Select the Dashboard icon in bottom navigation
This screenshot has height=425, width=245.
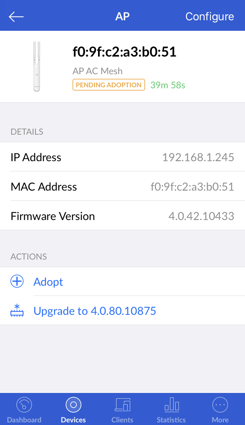(24, 404)
